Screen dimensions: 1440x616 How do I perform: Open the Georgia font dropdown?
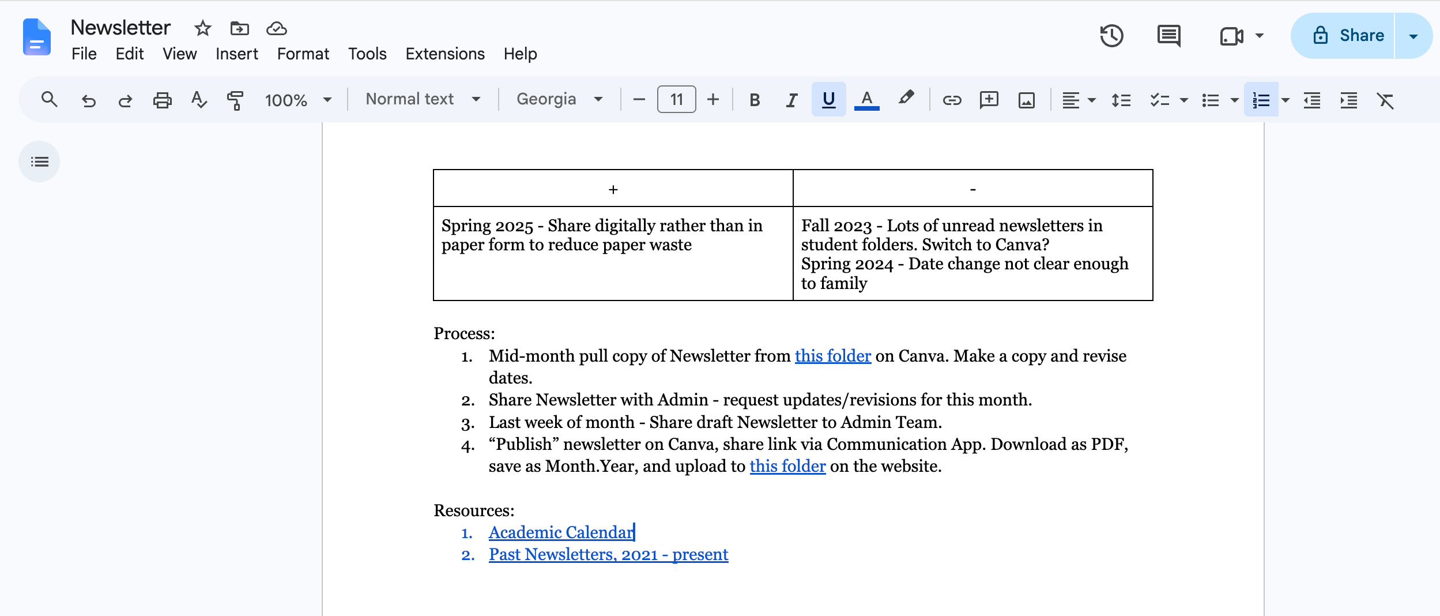560,99
